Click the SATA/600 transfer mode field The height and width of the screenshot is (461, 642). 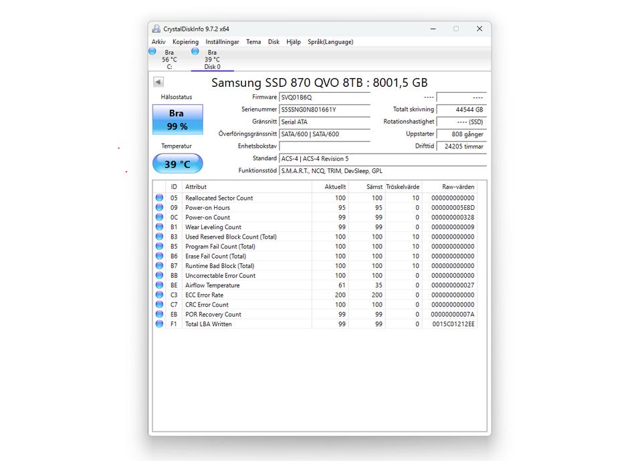pyautogui.click(x=325, y=134)
